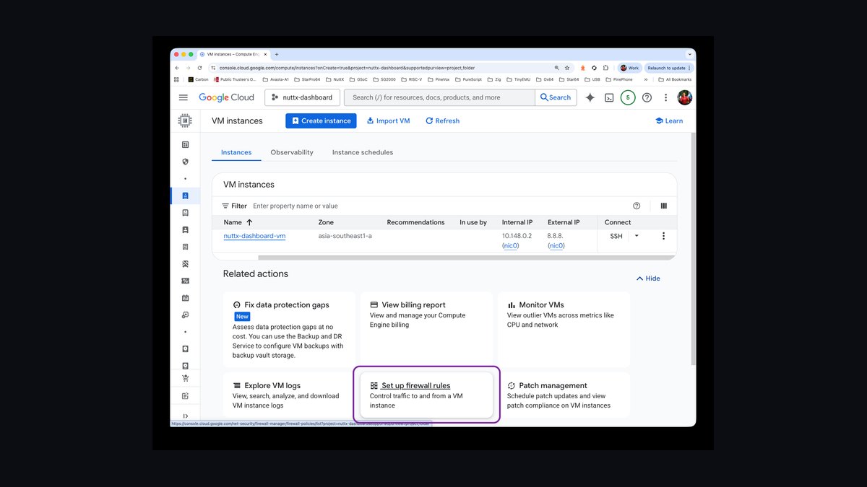Select the shield icon in left sidebar

[x=185, y=162]
